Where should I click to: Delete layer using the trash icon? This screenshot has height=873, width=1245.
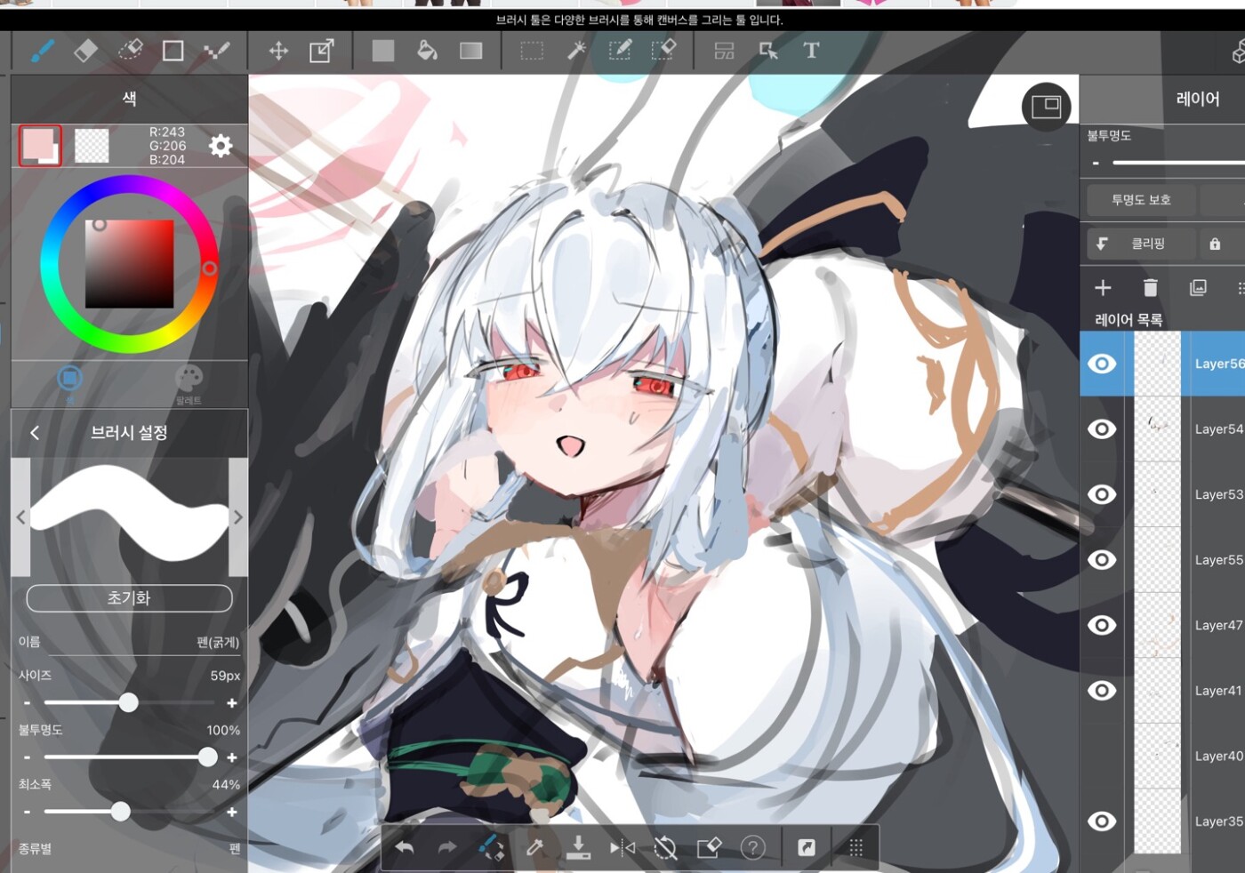[x=1150, y=287]
